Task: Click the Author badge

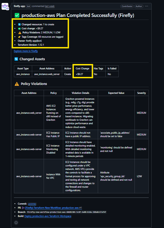Action: point(139,6)
